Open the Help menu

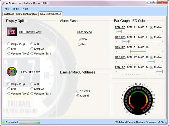coord(25,9)
